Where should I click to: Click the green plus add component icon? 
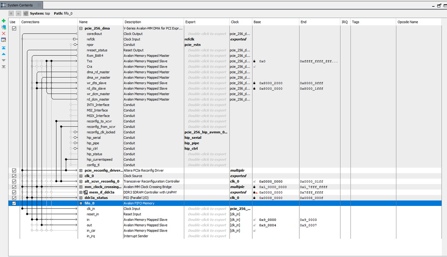[x=4, y=21]
